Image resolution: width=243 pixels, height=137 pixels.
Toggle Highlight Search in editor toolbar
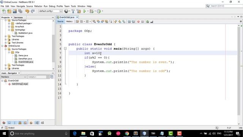106,22
